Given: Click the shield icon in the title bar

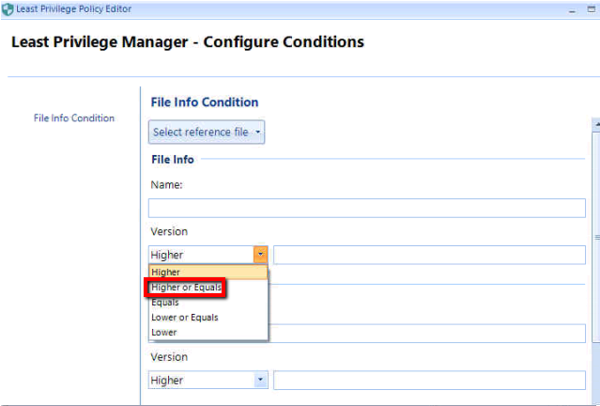Looking at the screenshot, I should [x=8, y=8].
